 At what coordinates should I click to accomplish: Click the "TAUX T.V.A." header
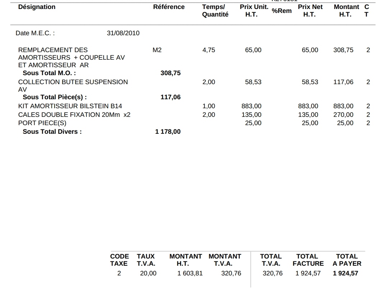(x=146, y=260)
